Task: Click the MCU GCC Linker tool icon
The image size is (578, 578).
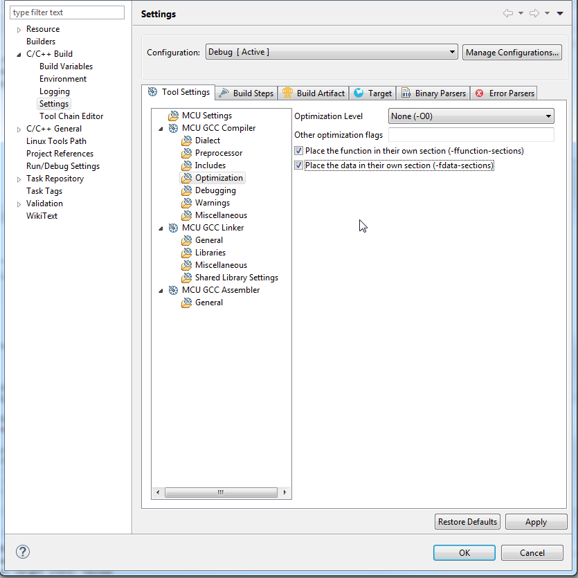Action: (x=173, y=228)
